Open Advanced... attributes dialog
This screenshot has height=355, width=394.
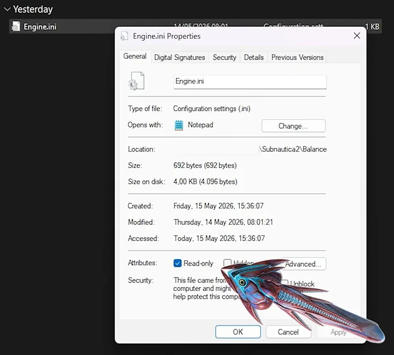(x=303, y=264)
